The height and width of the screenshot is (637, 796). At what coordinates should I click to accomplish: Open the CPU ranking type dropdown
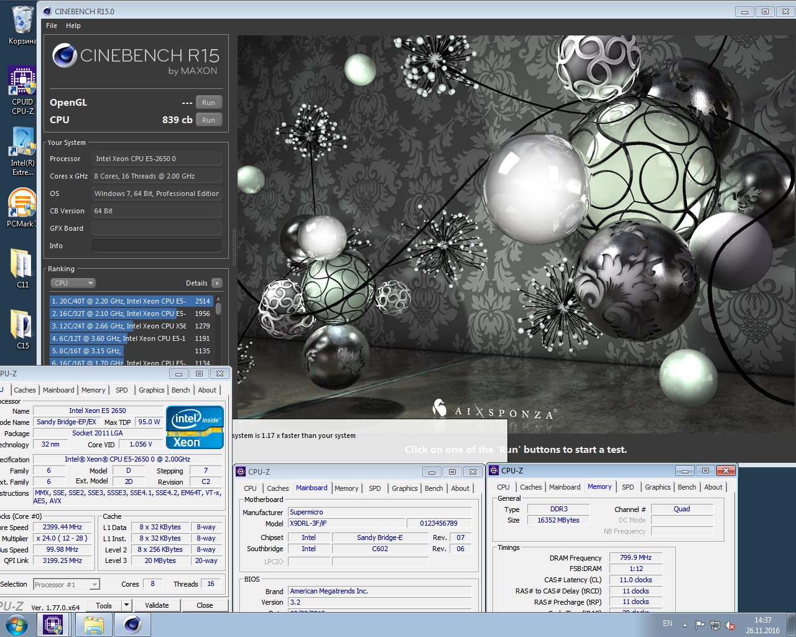click(x=73, y=283)
